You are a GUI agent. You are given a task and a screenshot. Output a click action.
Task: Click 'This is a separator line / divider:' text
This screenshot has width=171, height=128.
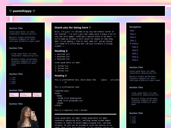(x=72, y=110)
